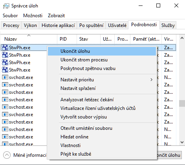Open the Služby tab
185x165 pixels.
coord(168,25)
